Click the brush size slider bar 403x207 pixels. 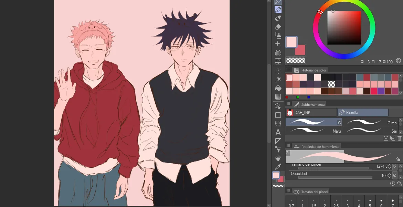coord(335,168)
